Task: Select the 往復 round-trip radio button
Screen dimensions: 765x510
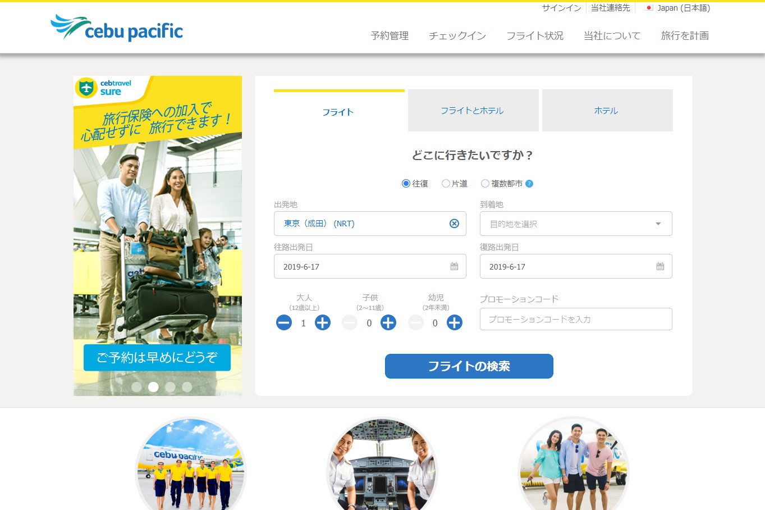Action: point(406,184)
